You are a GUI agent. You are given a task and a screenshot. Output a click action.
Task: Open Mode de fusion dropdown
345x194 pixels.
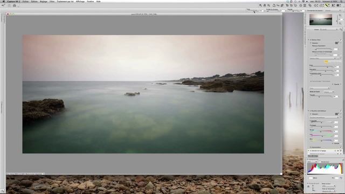coord(329,92)
